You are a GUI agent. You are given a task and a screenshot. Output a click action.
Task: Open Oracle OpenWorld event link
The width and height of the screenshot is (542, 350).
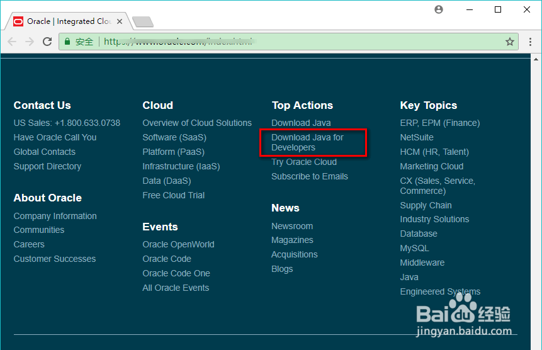click(178, 245)
